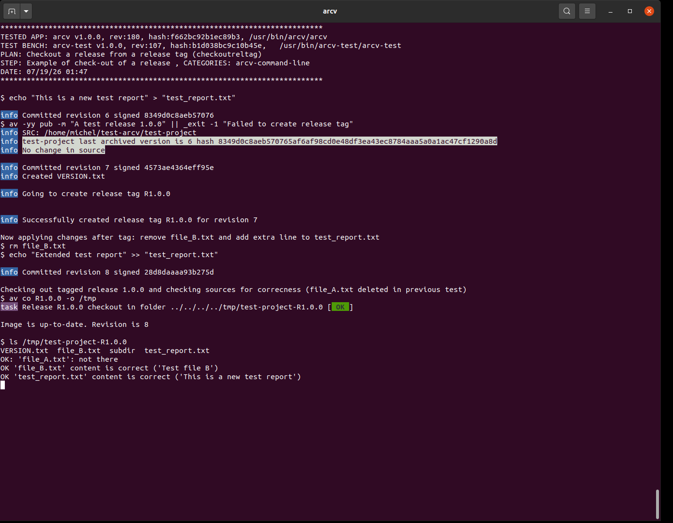The width and height of the screenshot is (673, 523).
Task: Expand the new tab dropdown arrow
Action: point(26,11)
